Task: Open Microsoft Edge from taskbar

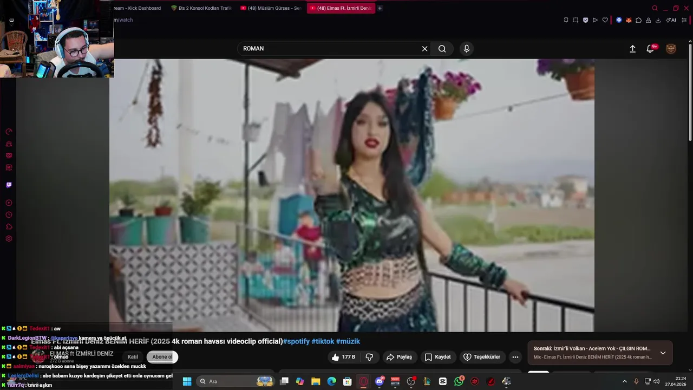Action: 331,381
